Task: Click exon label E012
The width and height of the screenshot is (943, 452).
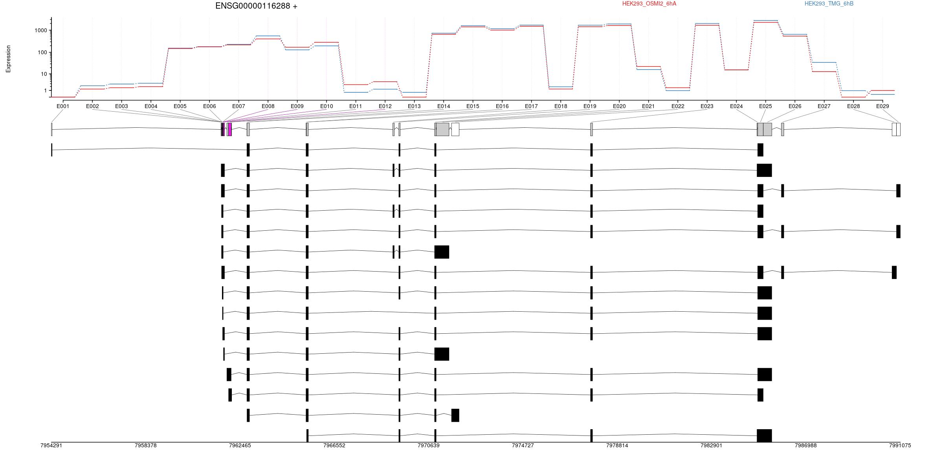Action: click(x=385, y=106)
